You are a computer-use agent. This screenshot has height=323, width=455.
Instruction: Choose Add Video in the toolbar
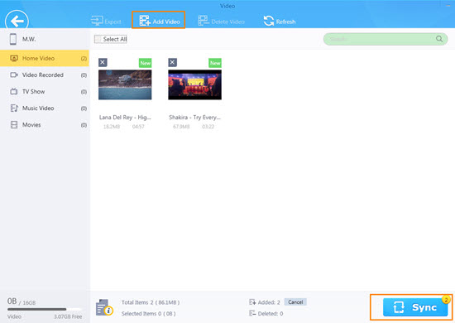[x=159, y=21]
